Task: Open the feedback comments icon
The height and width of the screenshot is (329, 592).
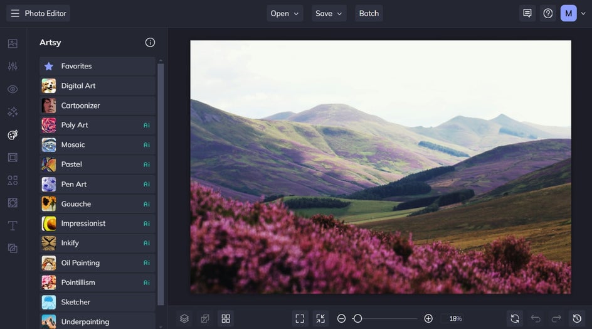Action: coord(527,13)
